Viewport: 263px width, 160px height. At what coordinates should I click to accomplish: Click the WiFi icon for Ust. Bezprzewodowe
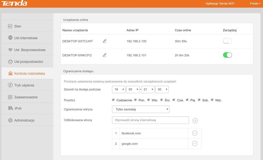[10, 50]
